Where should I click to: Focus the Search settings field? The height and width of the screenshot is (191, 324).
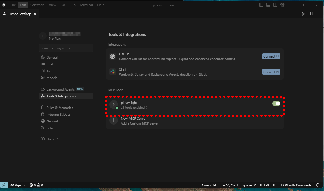tap(66, 48)
